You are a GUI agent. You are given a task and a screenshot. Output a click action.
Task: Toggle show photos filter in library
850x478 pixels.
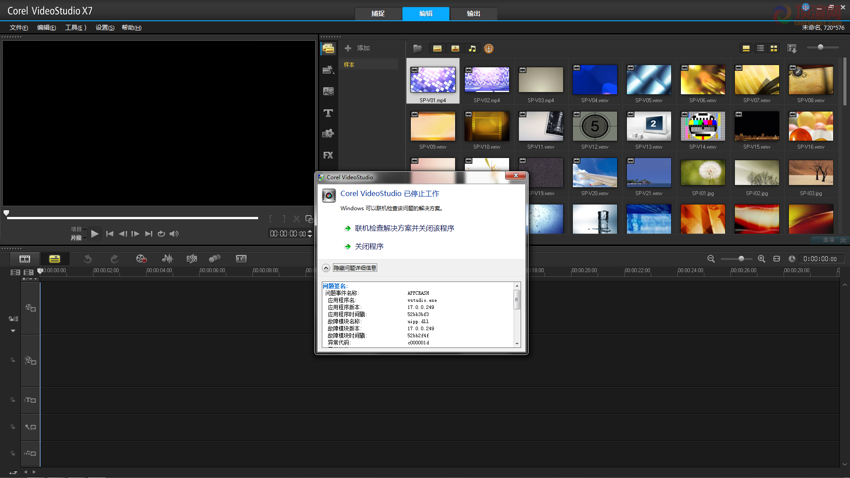point(455,48)
